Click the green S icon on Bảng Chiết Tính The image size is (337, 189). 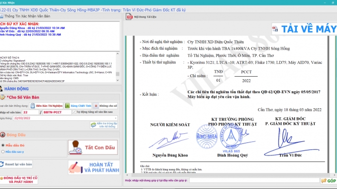[x=67, y=106]
